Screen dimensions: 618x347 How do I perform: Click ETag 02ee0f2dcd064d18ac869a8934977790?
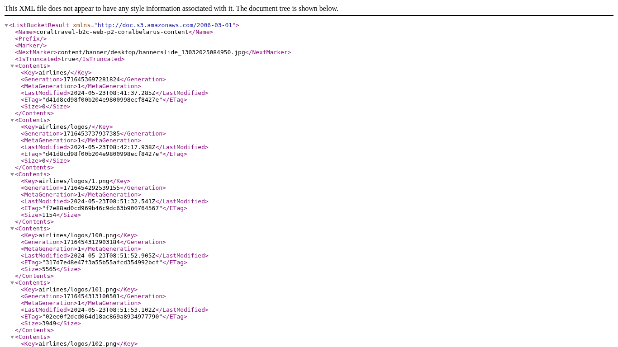[x=102, y=317]
